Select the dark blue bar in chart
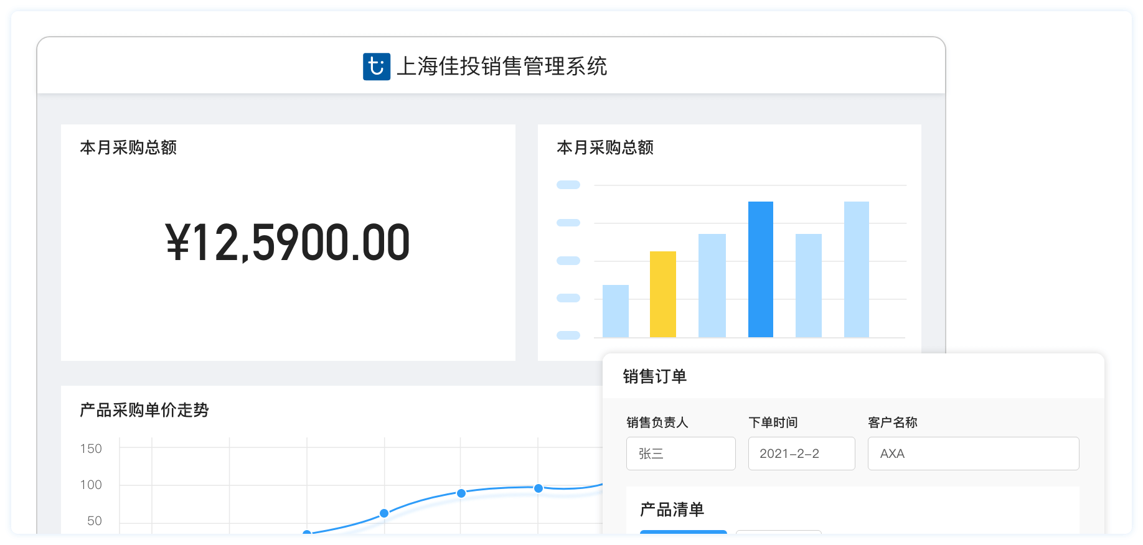This screenshot has width=1143, height=545. pyautogui.click(x=760, y=269)
